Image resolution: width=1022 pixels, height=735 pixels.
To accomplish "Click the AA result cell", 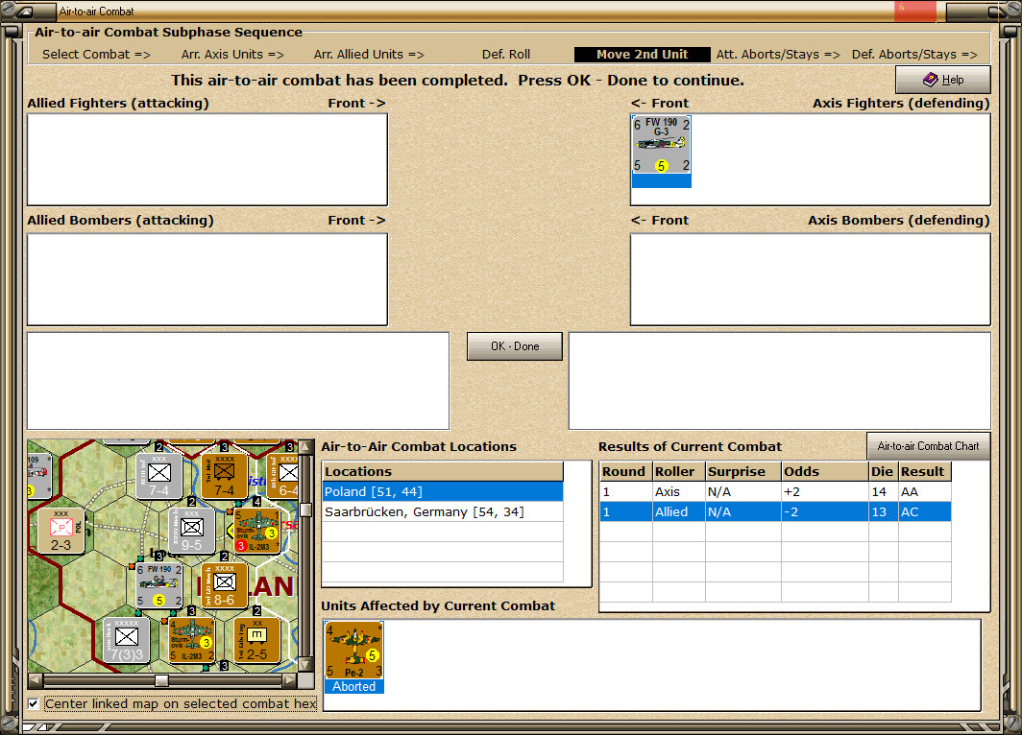I will [x=924, y=492].
